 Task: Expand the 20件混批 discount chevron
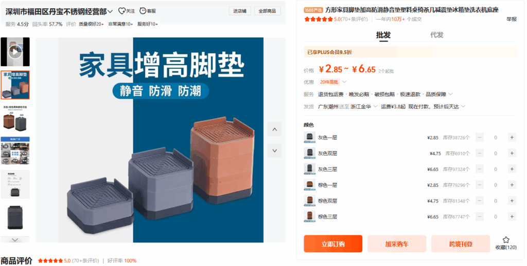coord(344,82)
